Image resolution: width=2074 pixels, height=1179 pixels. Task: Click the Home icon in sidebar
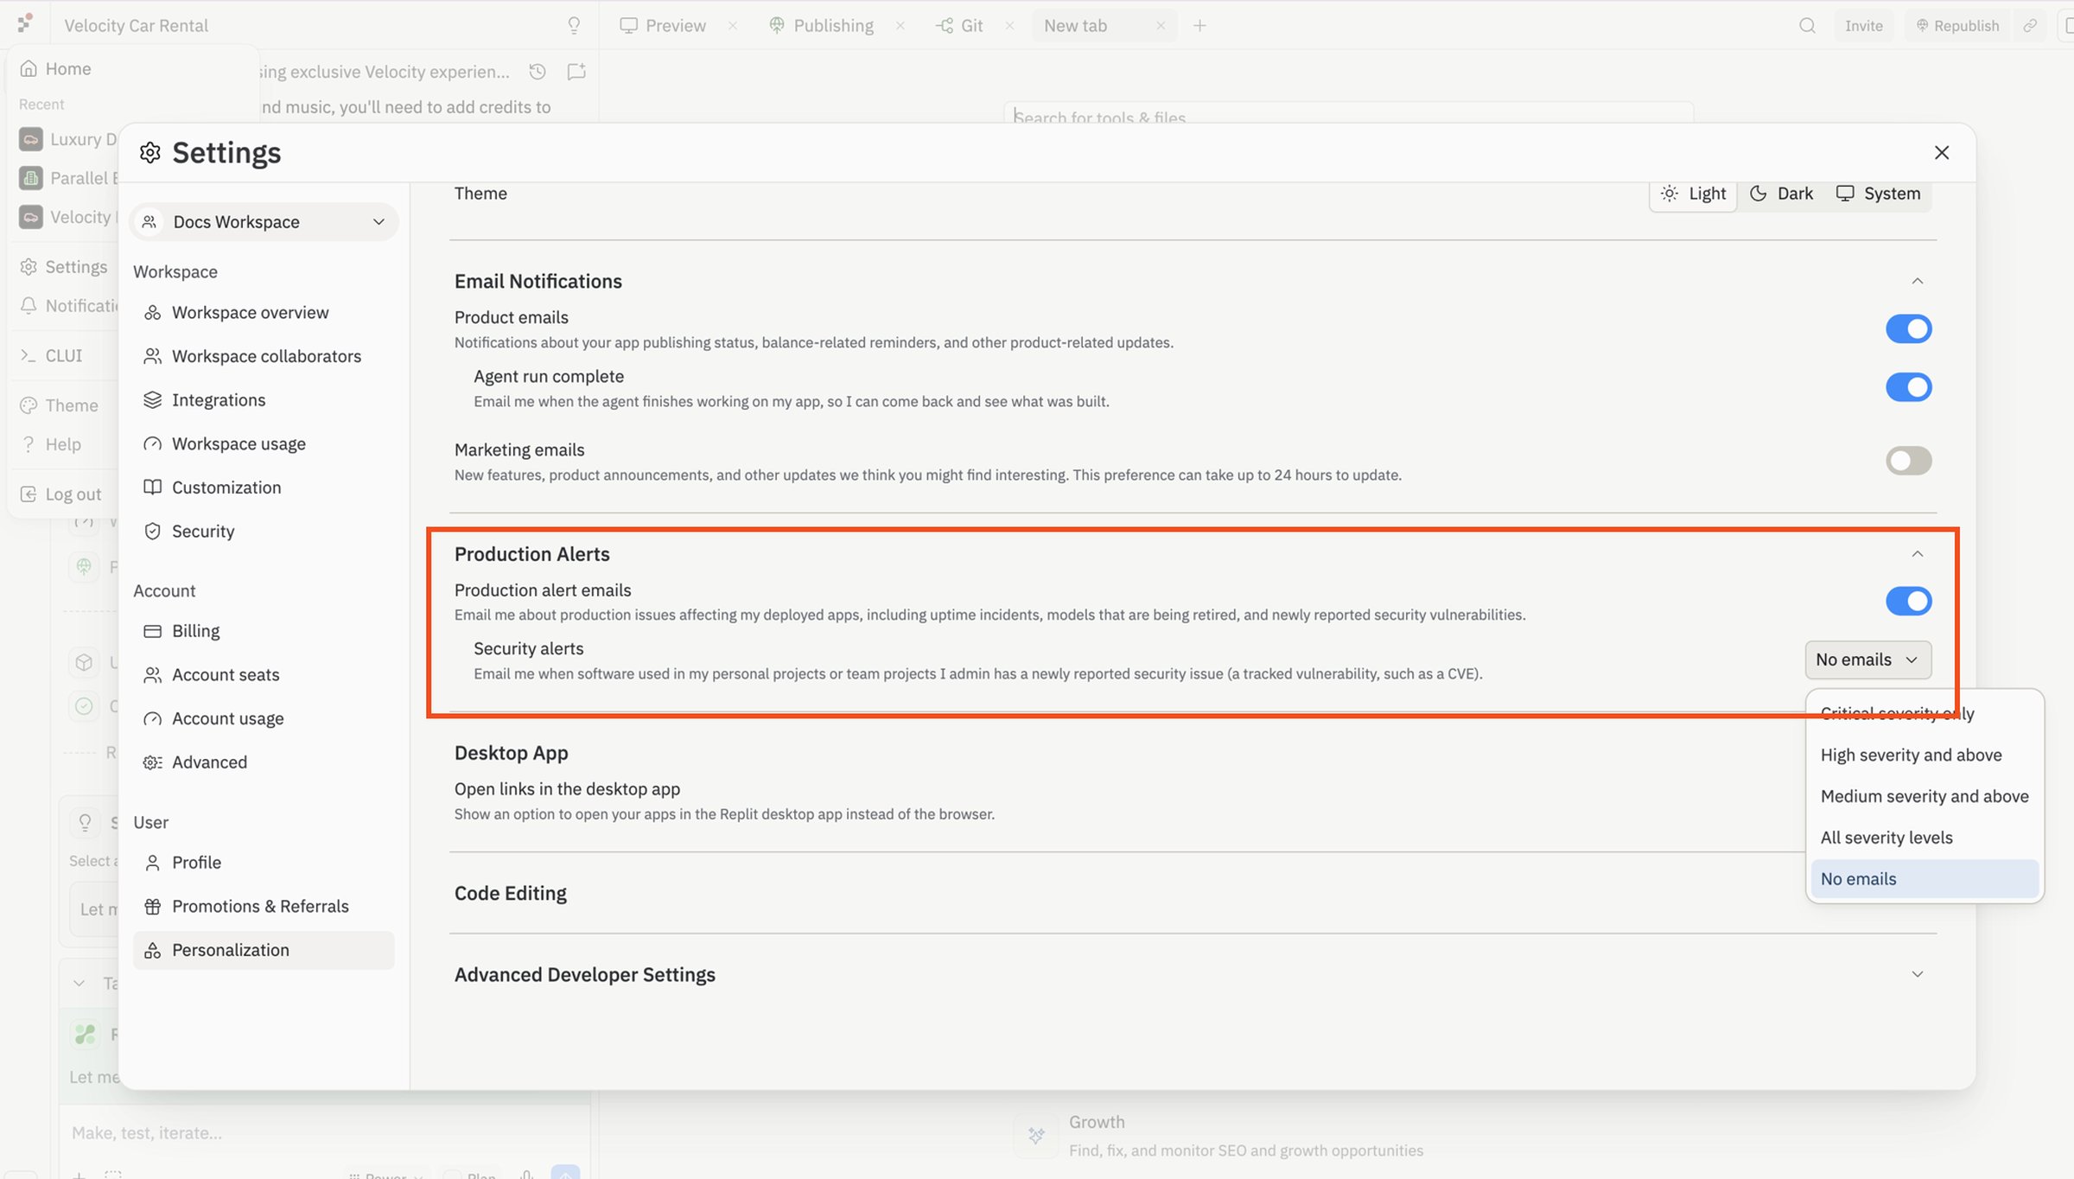29,69
